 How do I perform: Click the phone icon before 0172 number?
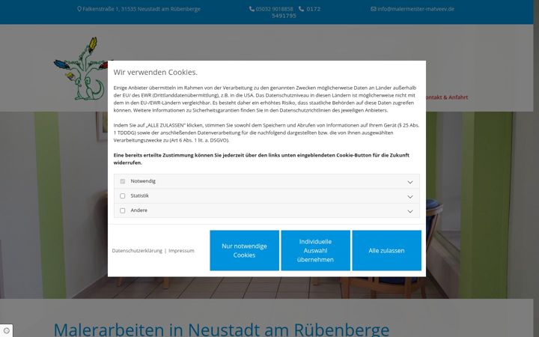pos(301,9)
